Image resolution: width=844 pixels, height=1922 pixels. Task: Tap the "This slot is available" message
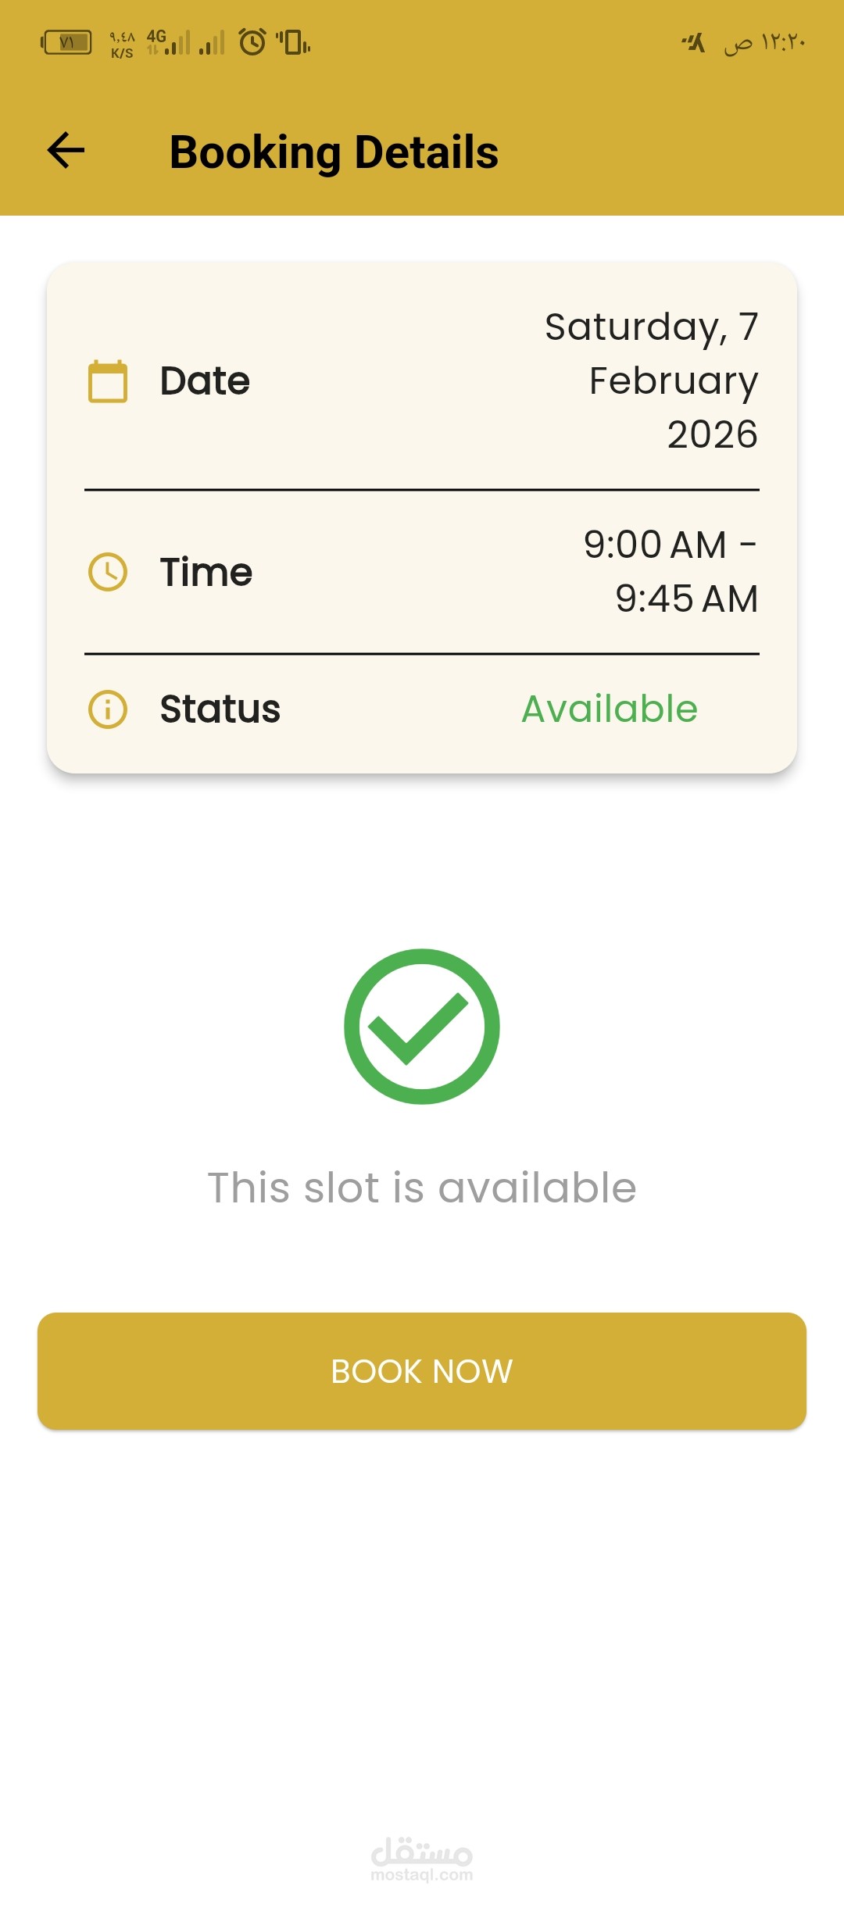[x=422, y=1188]
